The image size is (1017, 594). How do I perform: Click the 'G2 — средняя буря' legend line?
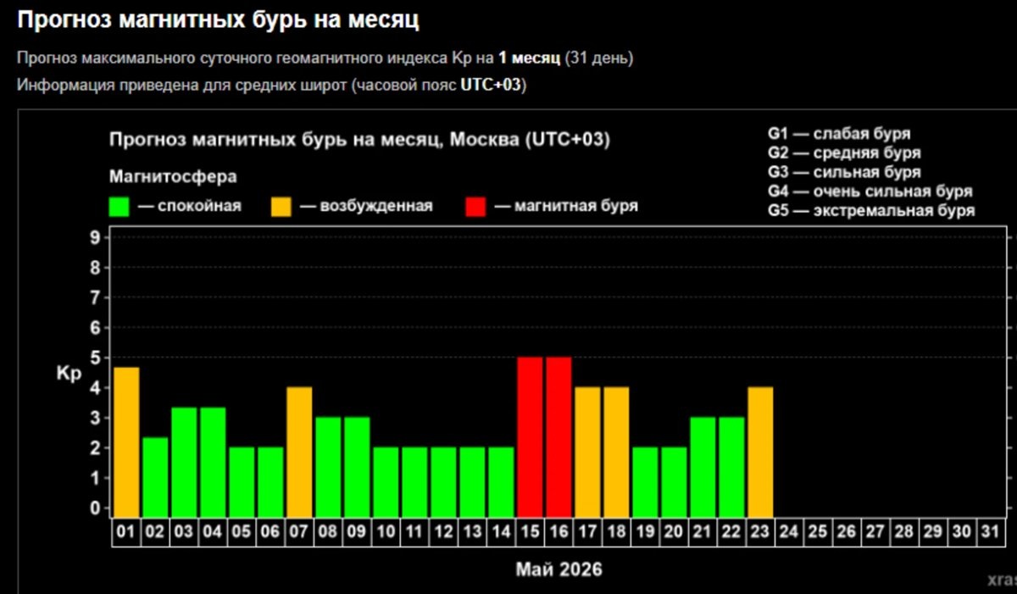(x=844, y=153)
